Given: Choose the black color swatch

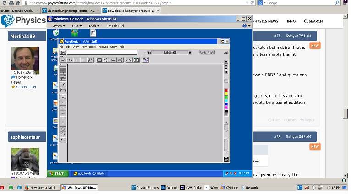Looking at the screenshot, I should point(226,111).
